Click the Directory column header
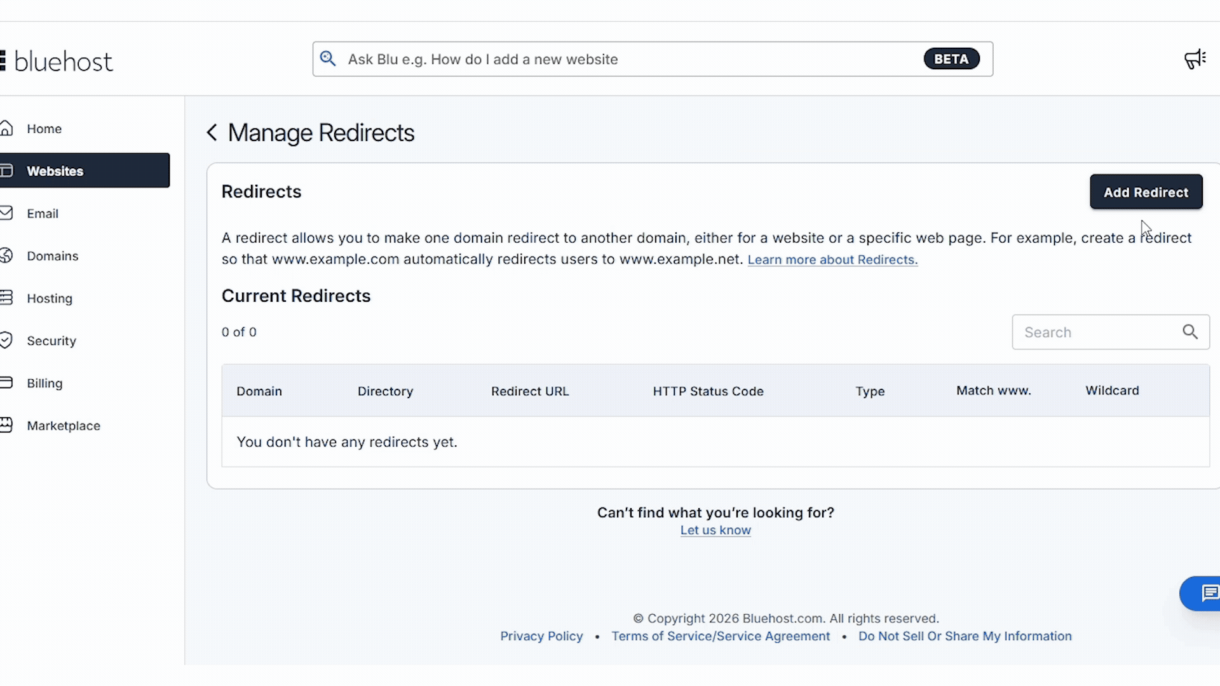This screenshot has width=1220, height=686. 385,391
